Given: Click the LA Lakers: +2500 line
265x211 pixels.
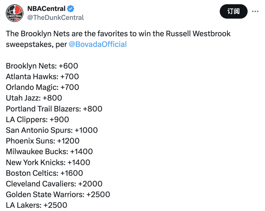Looking at the screenshot, I should [36, 205].
